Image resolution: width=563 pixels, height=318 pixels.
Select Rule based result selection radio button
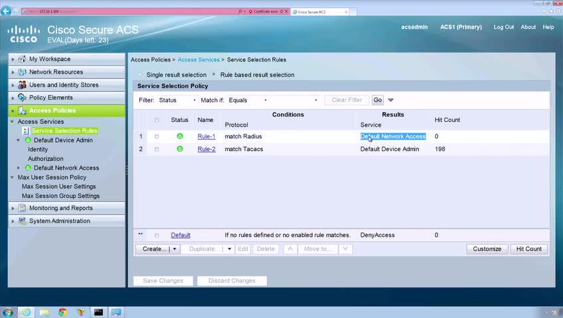214,74
